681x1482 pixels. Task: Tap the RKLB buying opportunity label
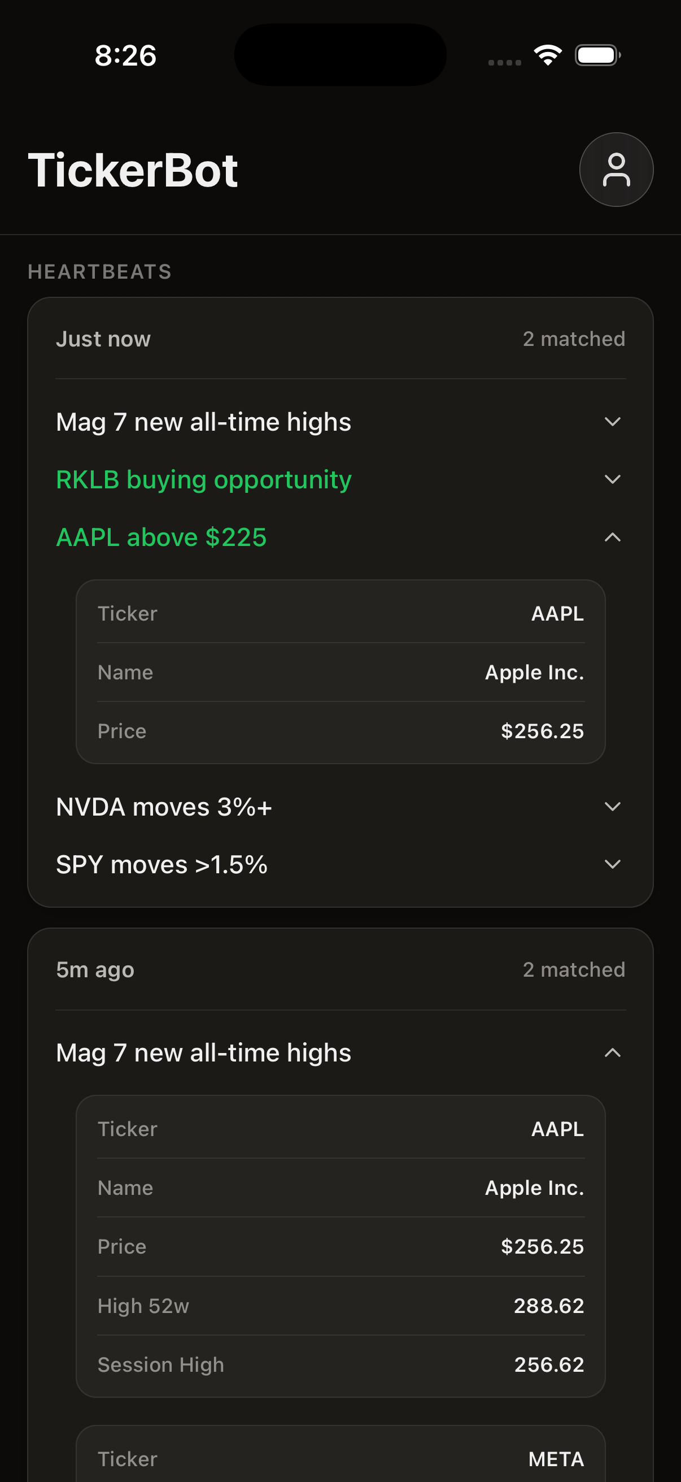pos(203,480)
